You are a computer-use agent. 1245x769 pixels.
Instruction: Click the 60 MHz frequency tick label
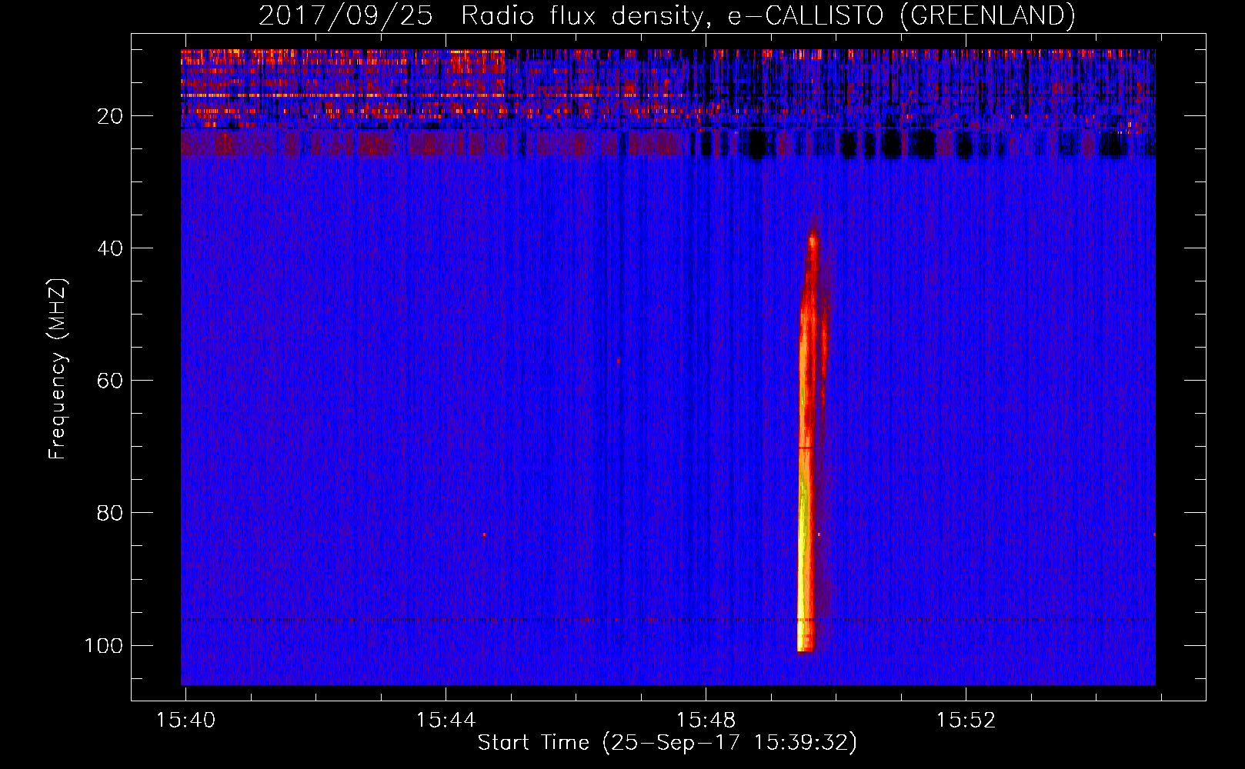110,381
